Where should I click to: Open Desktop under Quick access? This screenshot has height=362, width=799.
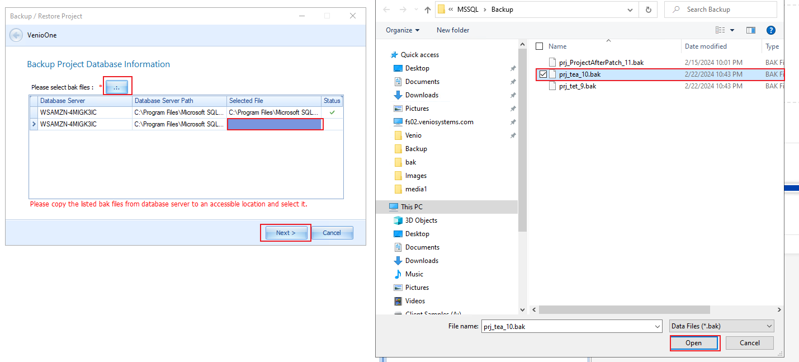coord(417,68)
